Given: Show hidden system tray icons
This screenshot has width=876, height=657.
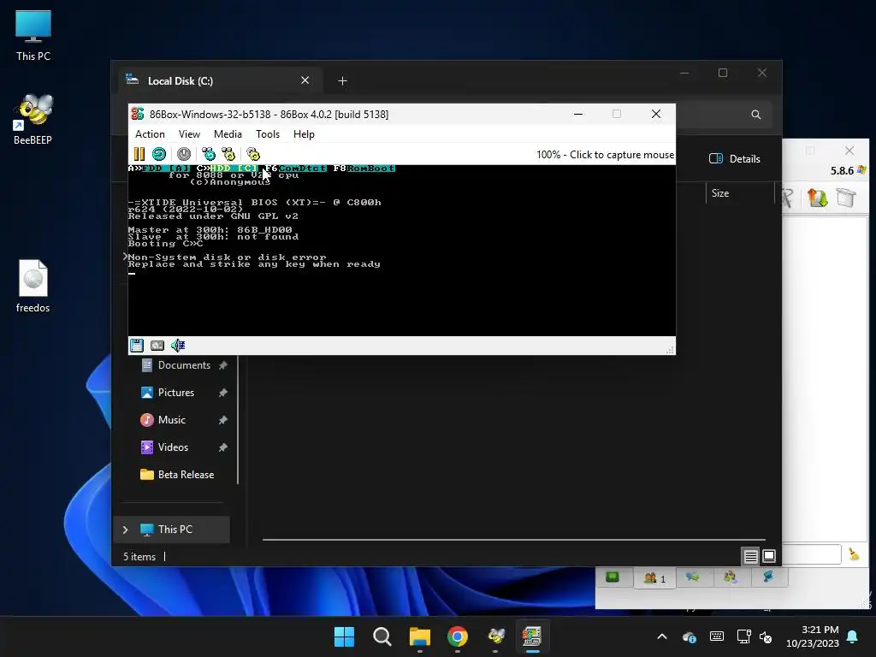Looking at the screenshot, I should coord(662,636).
